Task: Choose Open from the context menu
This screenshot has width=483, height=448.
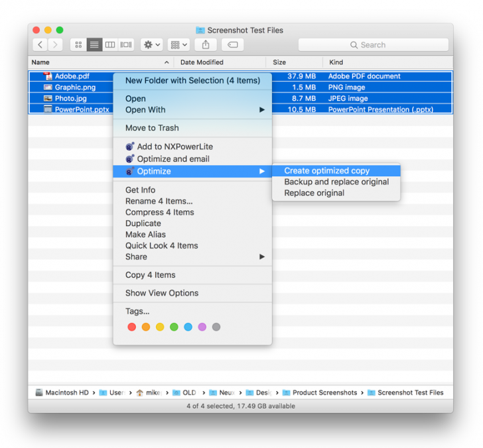Action: pos(192,99)
